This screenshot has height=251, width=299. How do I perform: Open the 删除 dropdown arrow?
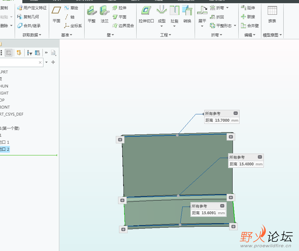pos(11,26)
